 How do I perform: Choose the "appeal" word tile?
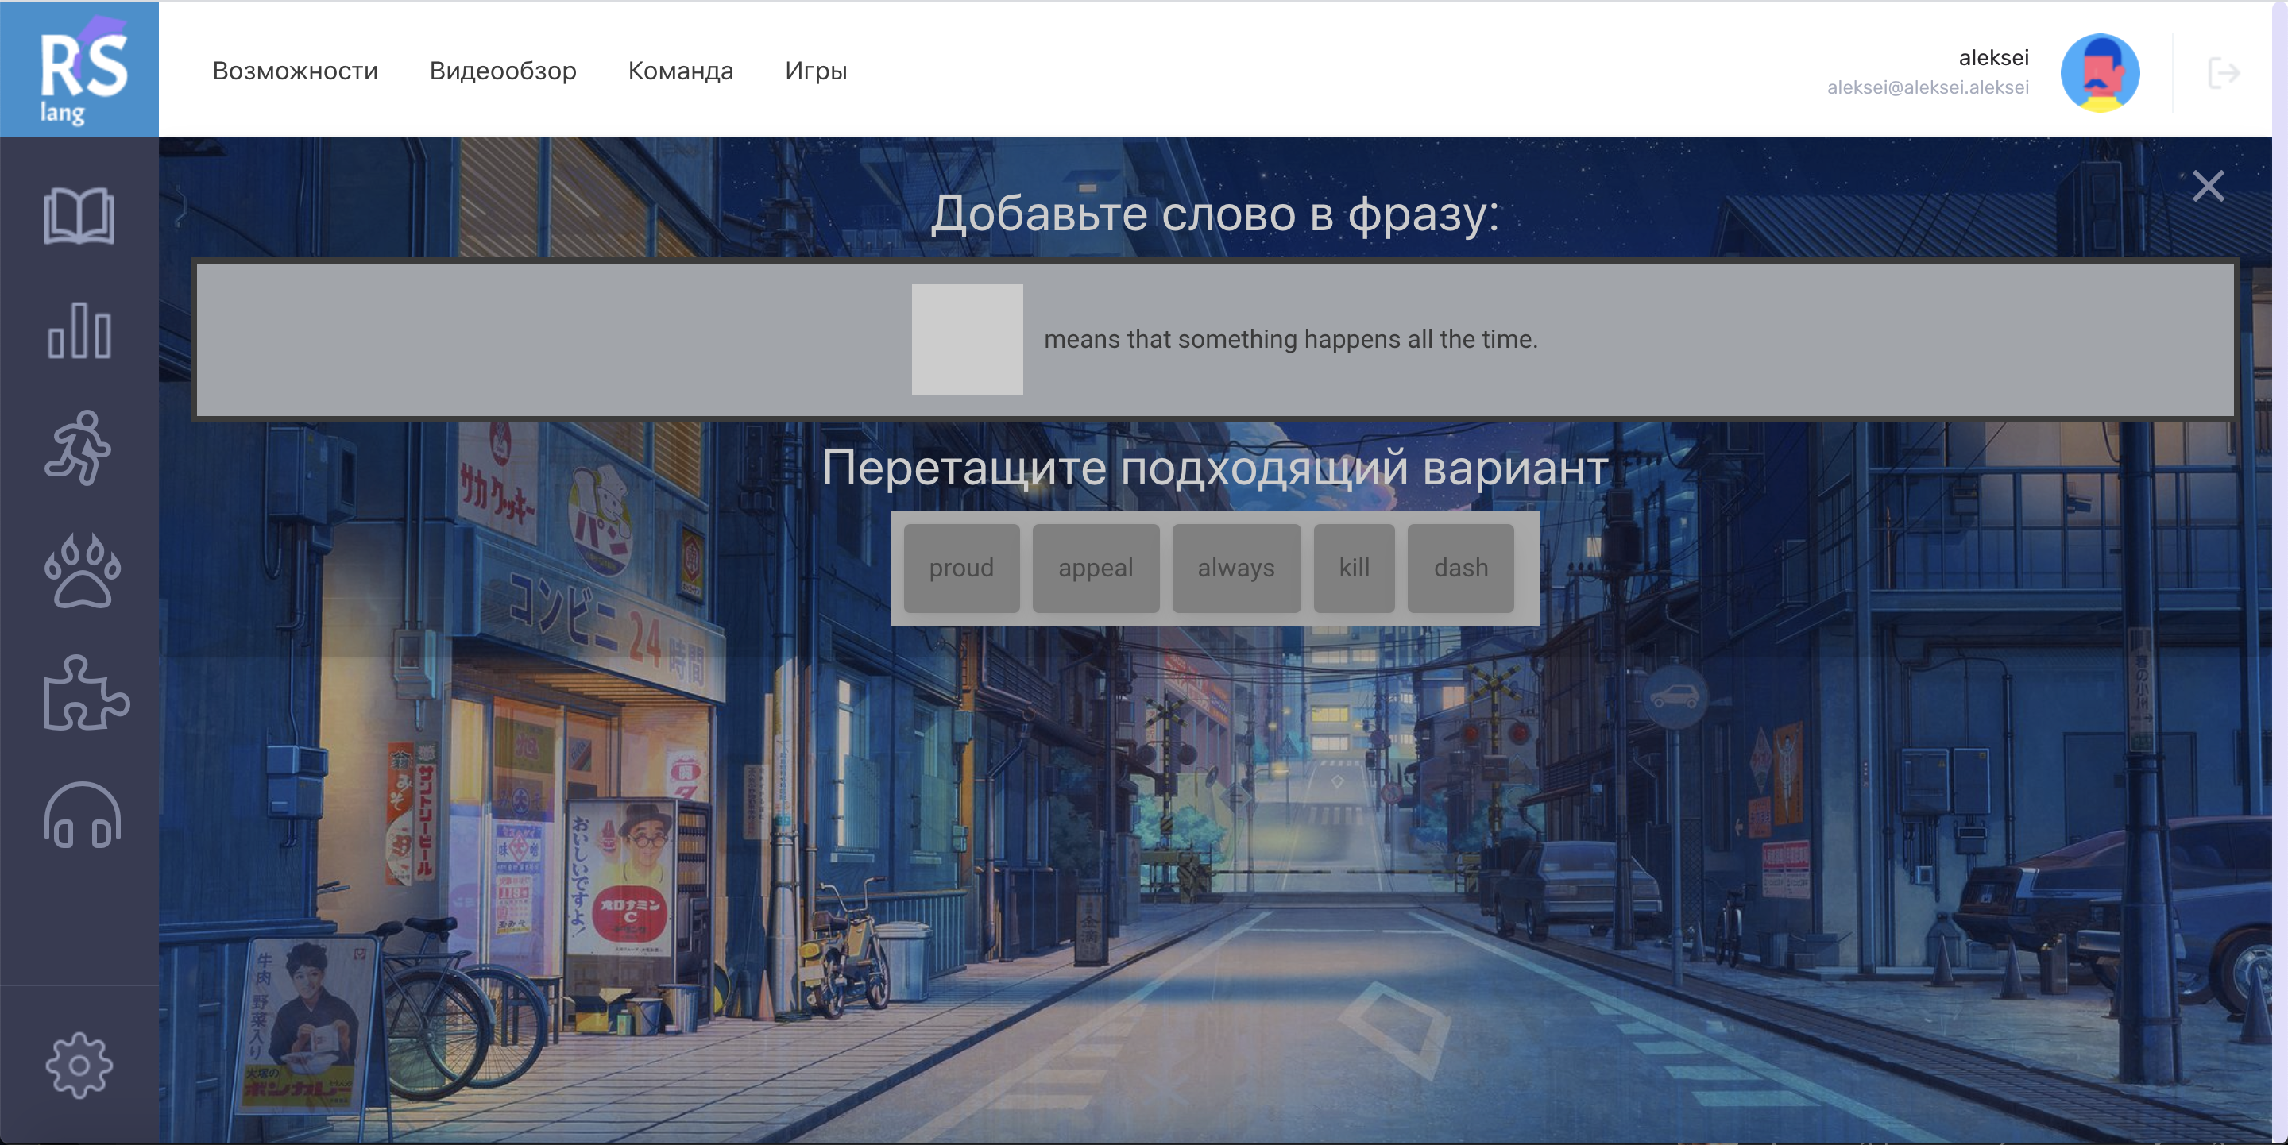pyautogui.click(x=1096, y=568)
